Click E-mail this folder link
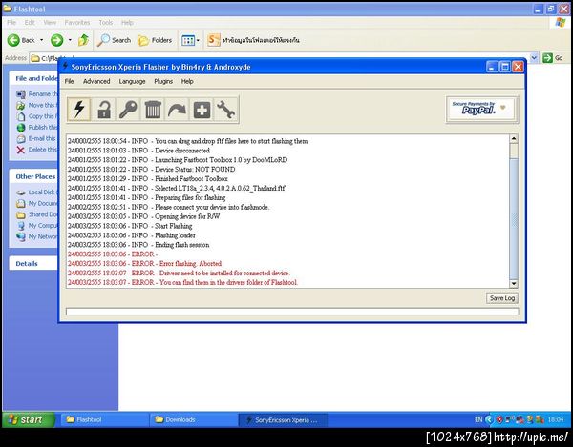This screenshot has width=573, height=447. [x=37, y=138]
